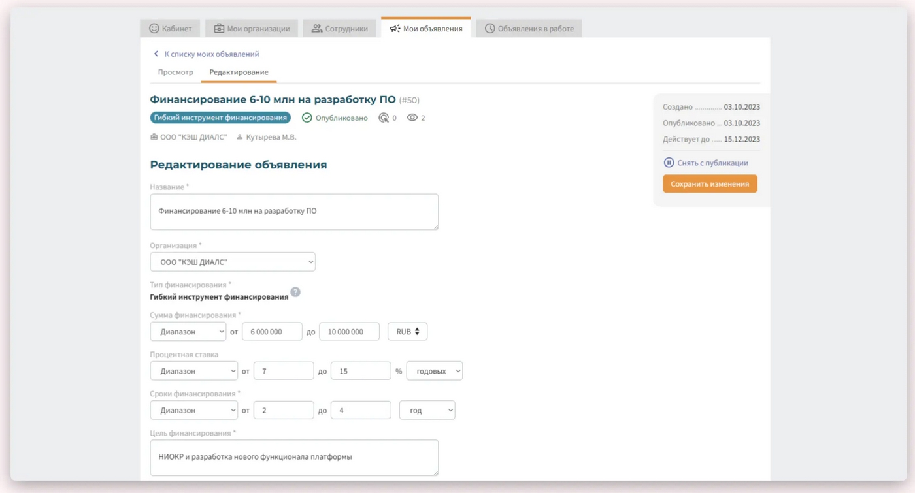Click the briefcase icon near ООО "КЭШ ДИАЛС"

[x=154, y=137]
